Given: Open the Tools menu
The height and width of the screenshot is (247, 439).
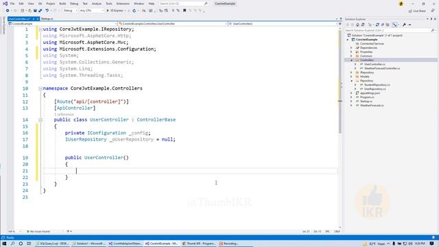Looking at the screenshot, I should pos(109,3).
